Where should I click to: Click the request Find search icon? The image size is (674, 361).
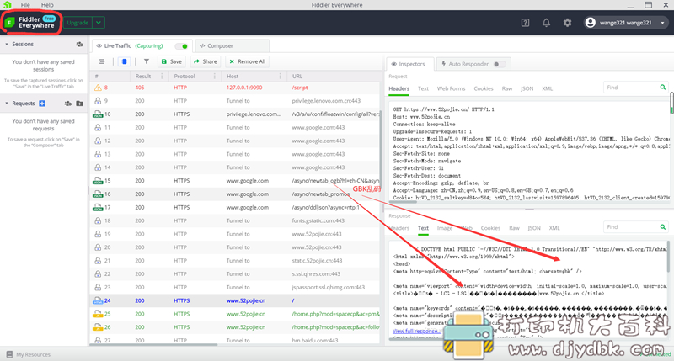pos(663,88)
